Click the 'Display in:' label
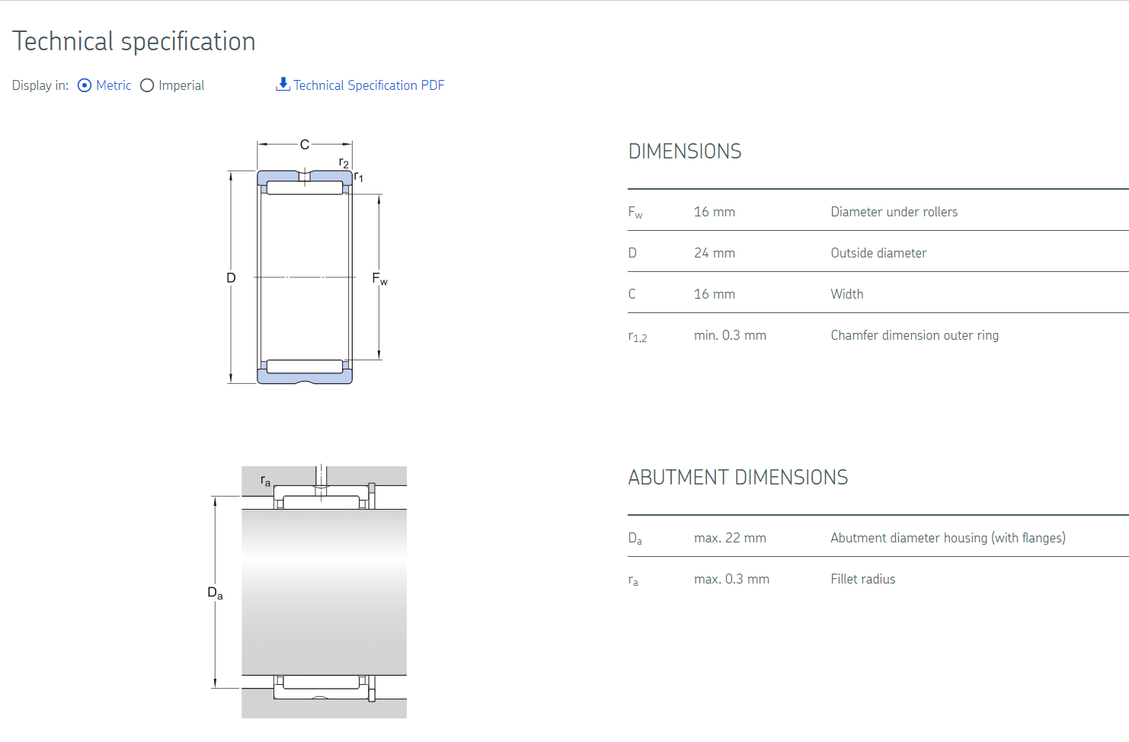 (40, 85)
